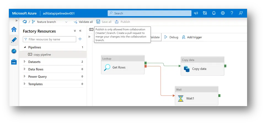Expand the Data flows section

(25, 69)
